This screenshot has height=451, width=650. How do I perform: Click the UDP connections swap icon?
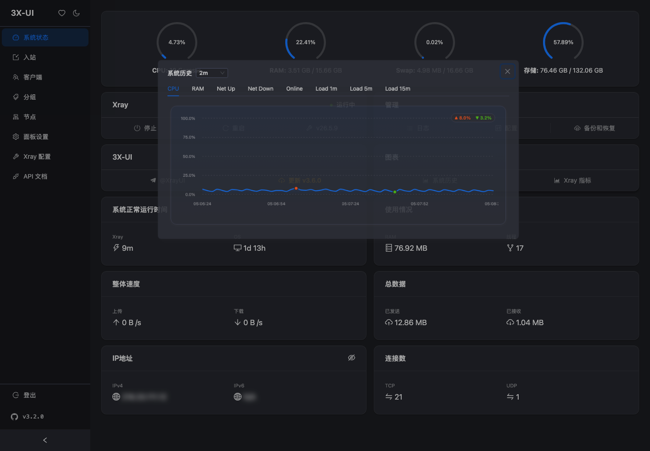pos(510,397)
